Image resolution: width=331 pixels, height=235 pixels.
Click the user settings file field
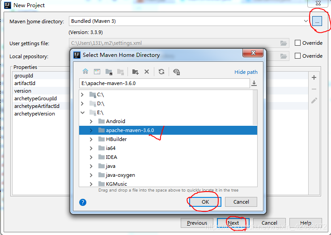point(179,43)
